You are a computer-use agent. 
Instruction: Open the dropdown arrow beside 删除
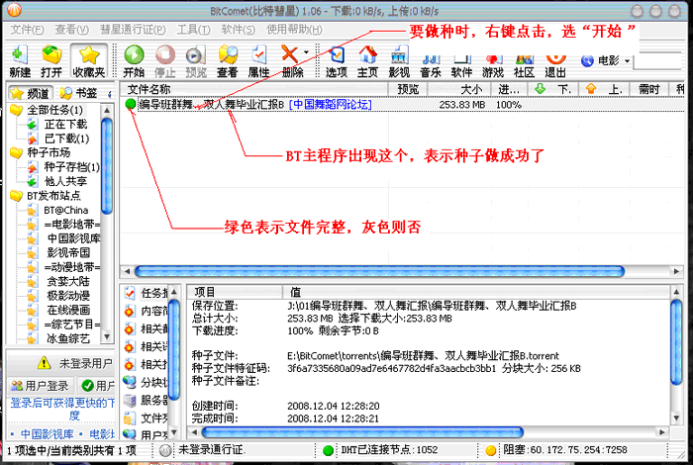(308, 52)
